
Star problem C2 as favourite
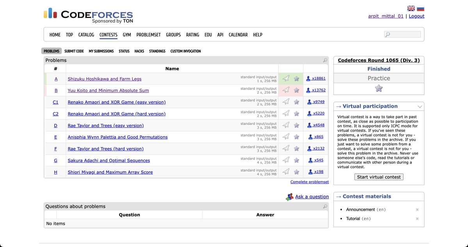click(x=296, y=114)
